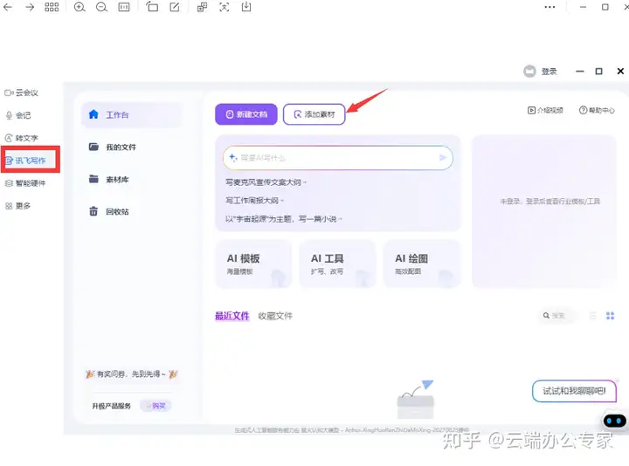
Task: Open 智能硬件 in the left sidebar
Action: (x=24, y=183)
